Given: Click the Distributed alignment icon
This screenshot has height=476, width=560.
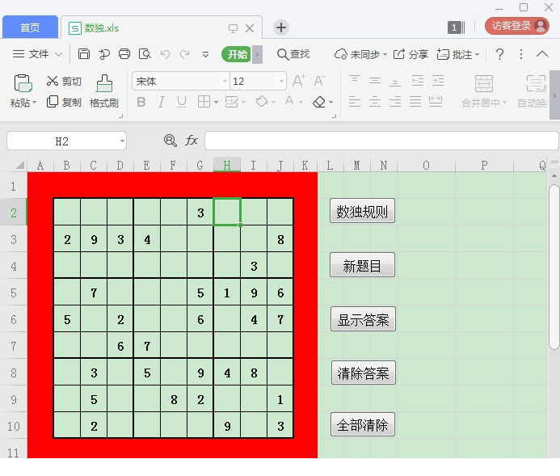Looking at the screenshot, I should (x=436, y=102).
